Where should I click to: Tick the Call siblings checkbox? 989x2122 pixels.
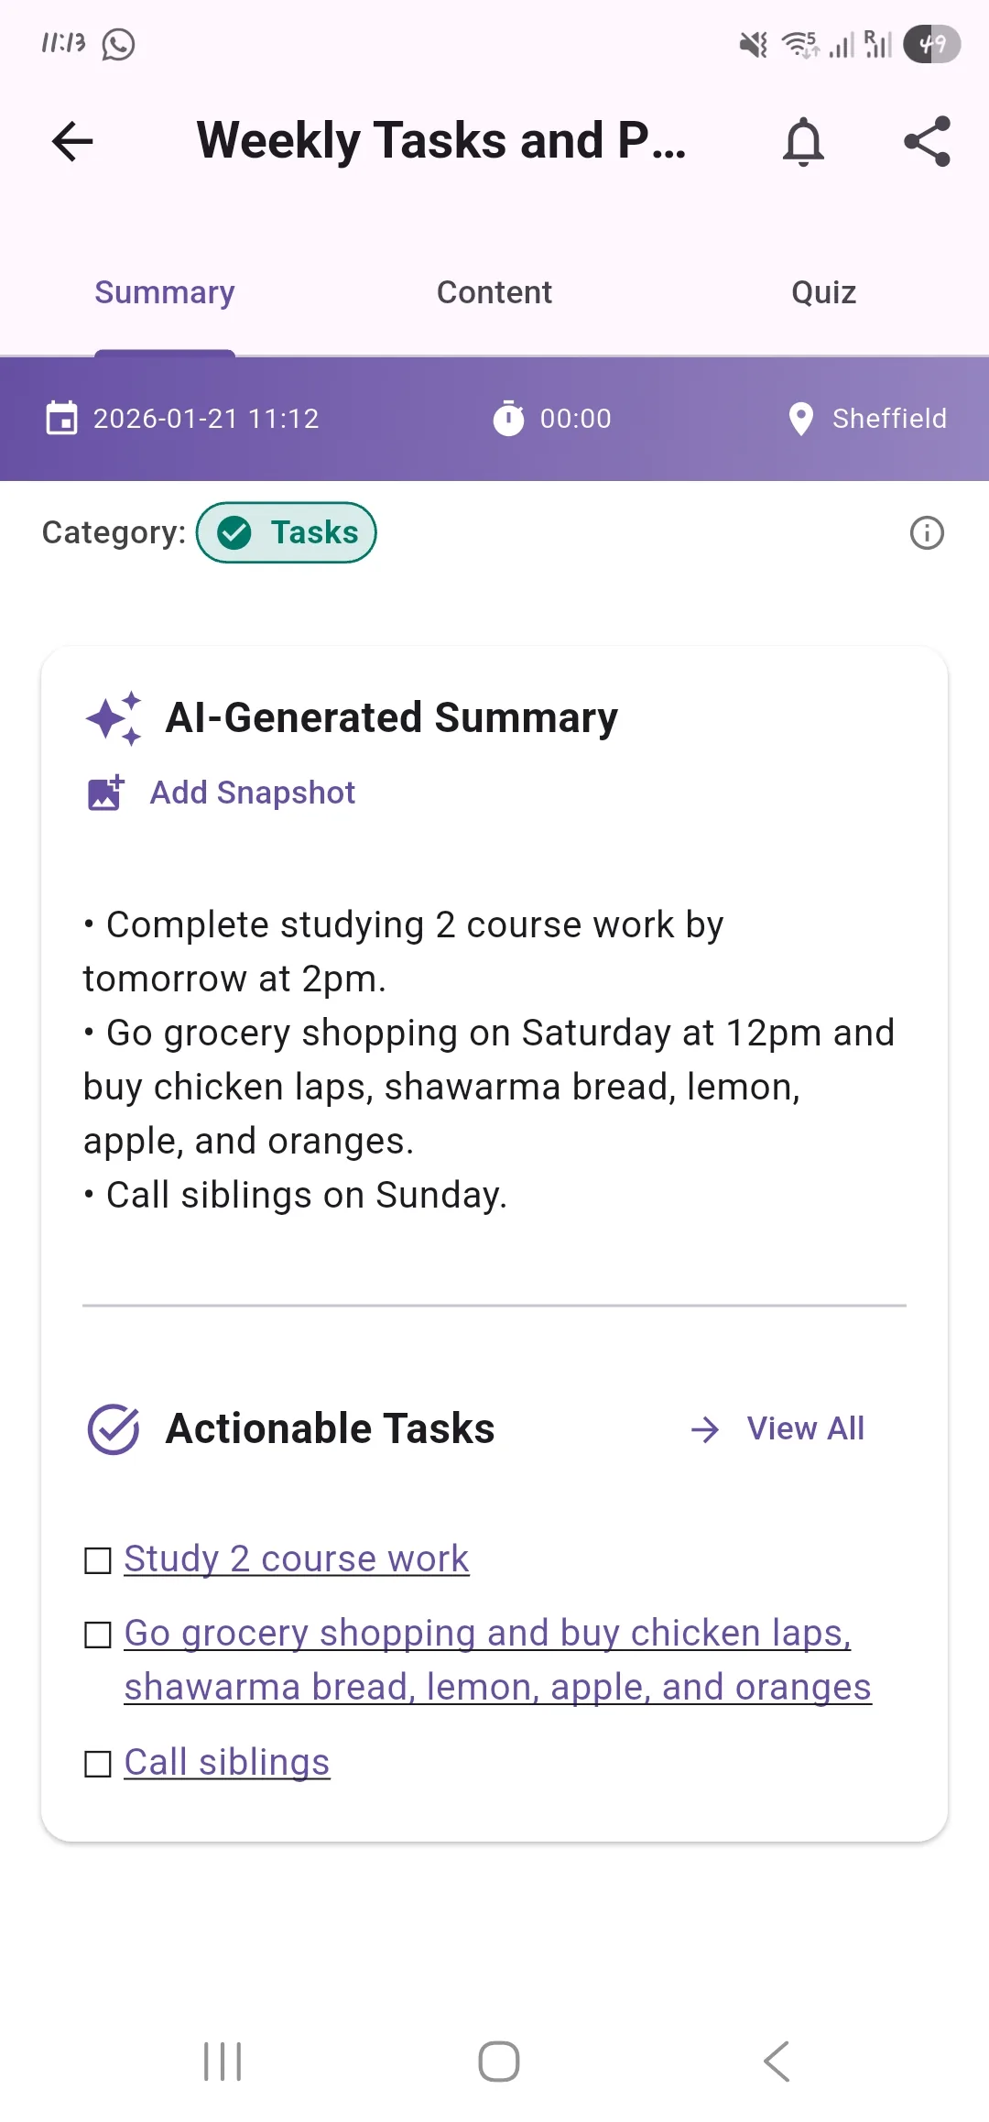pos(98,1762)
